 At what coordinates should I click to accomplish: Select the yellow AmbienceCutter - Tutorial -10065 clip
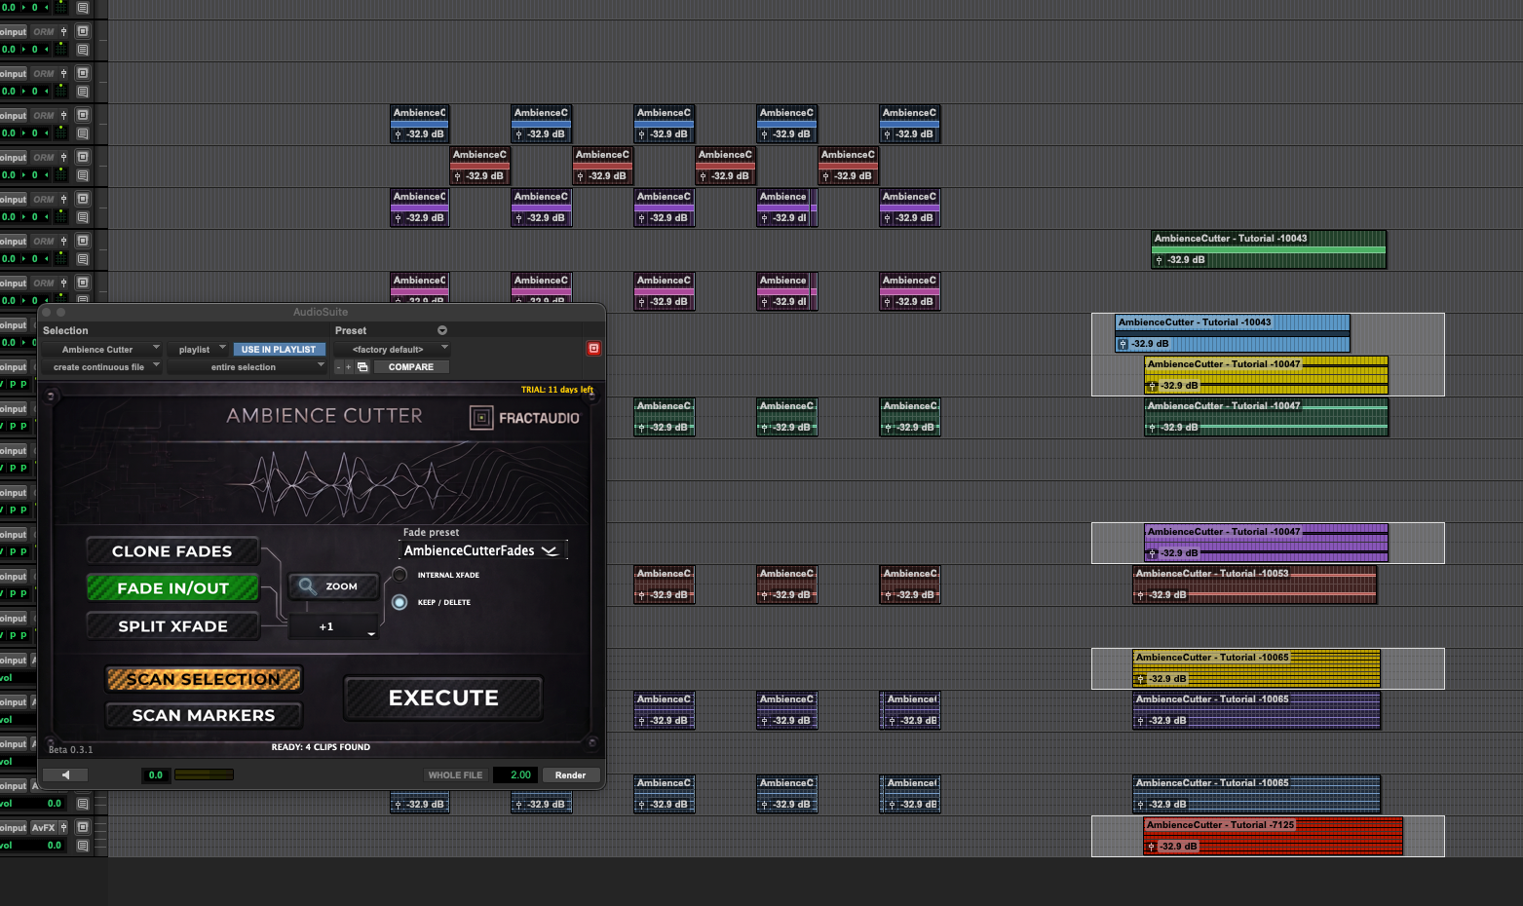[x=1257, y=668]
